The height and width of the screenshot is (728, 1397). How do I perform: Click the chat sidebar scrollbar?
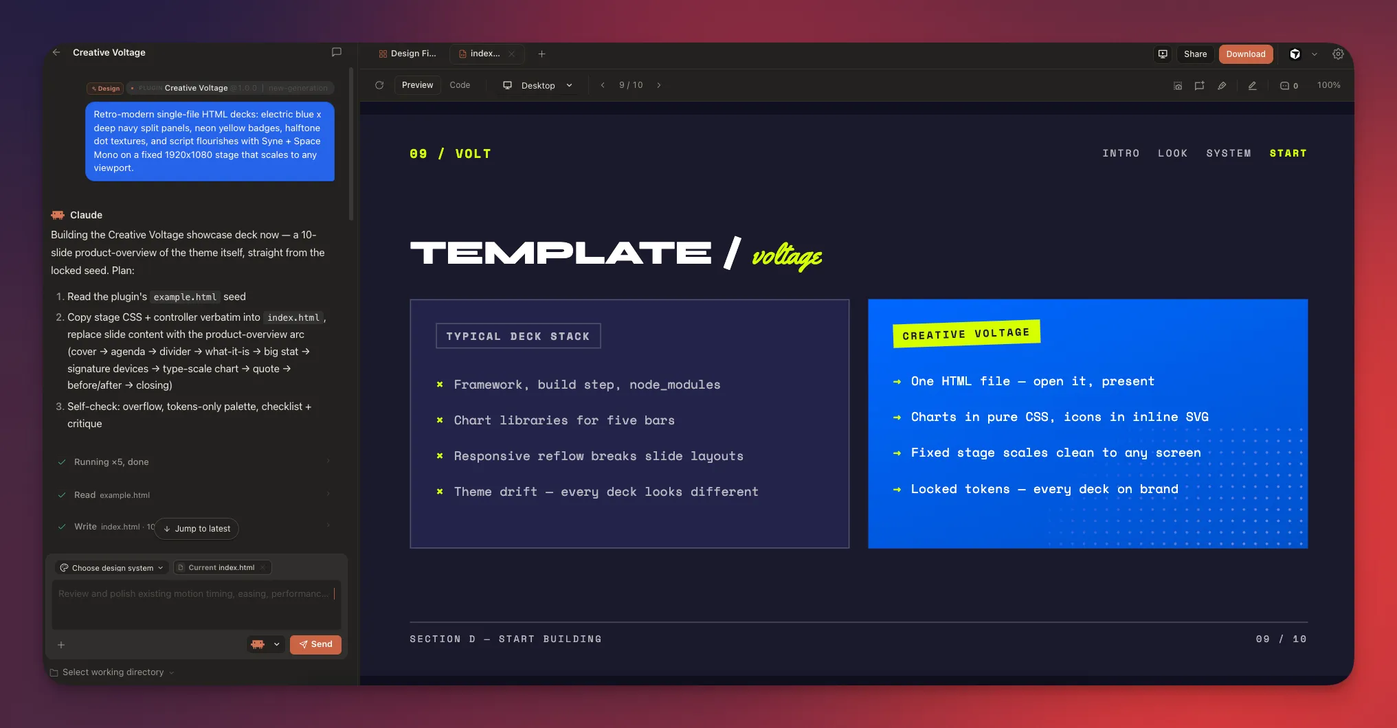click(x=351, y=144)
